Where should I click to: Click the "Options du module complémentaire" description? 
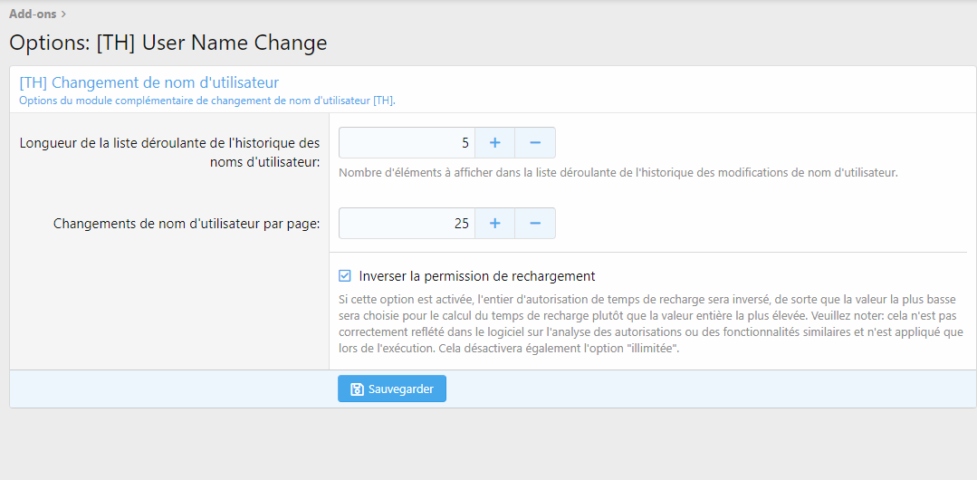[x=206, y=101]
